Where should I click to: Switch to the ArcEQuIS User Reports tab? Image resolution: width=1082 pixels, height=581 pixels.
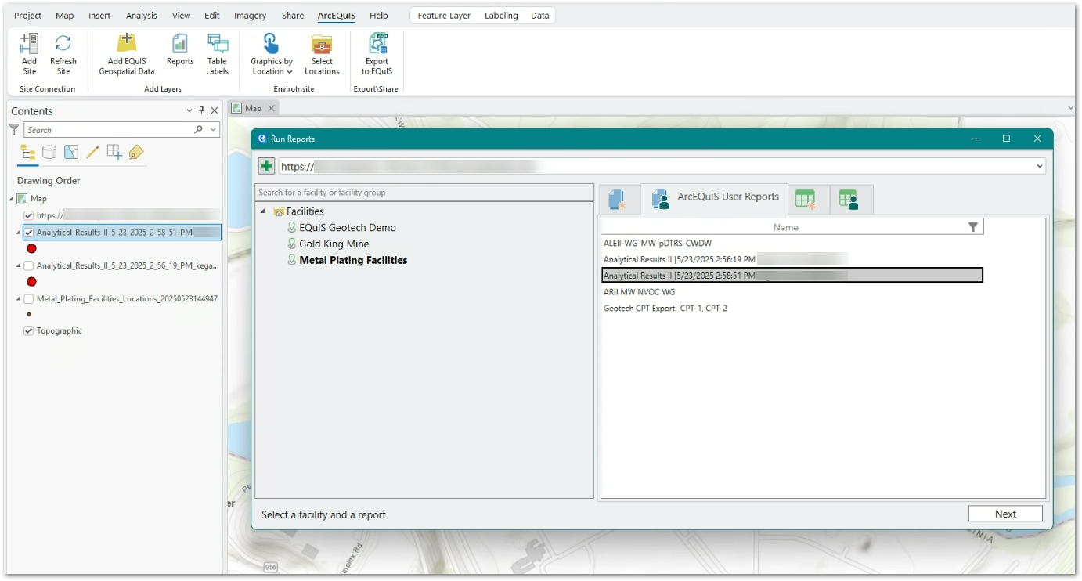715,198
